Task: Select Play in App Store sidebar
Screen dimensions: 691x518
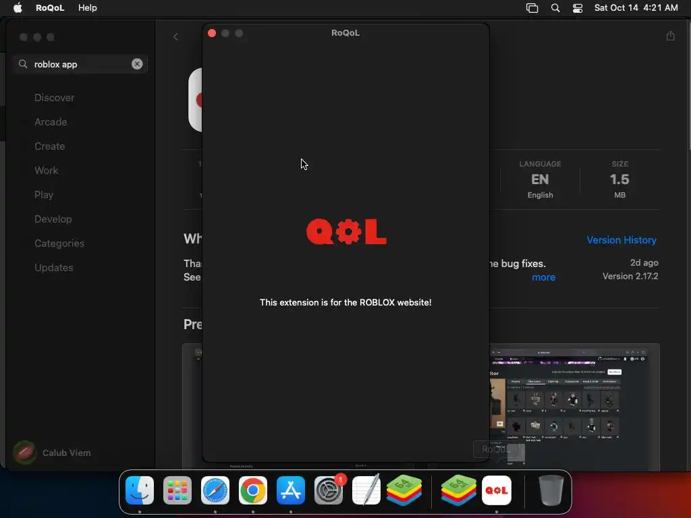Action: point(44,195)
